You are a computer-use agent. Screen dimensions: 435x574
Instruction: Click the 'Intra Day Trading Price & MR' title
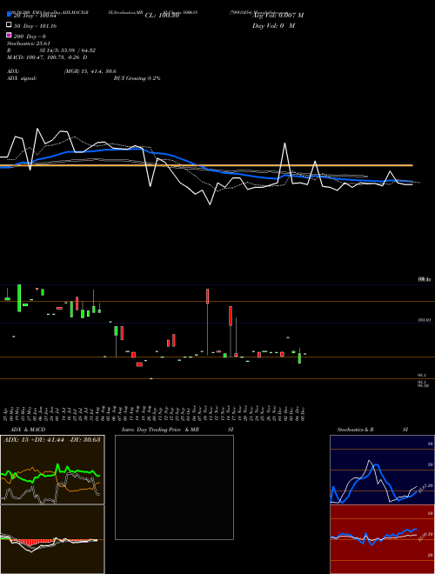160,430
